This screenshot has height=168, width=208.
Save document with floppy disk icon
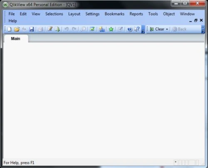click(32, 29)
